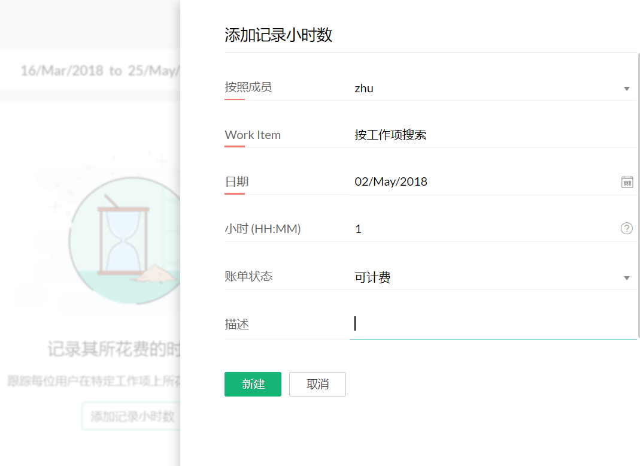Click the 添加记录小时数 dialog heading

tap(278, 35)
